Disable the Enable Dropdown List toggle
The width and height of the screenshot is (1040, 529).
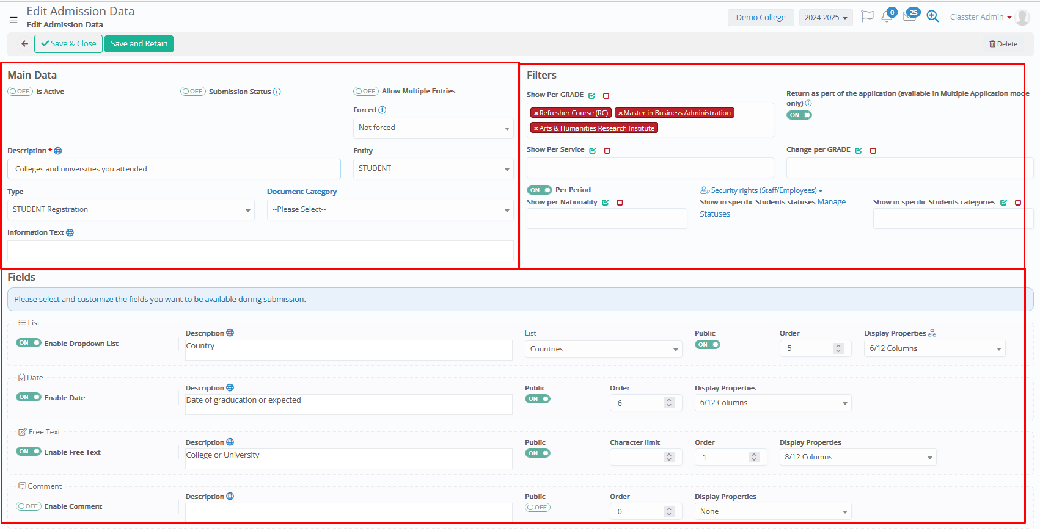pos(29,343)
